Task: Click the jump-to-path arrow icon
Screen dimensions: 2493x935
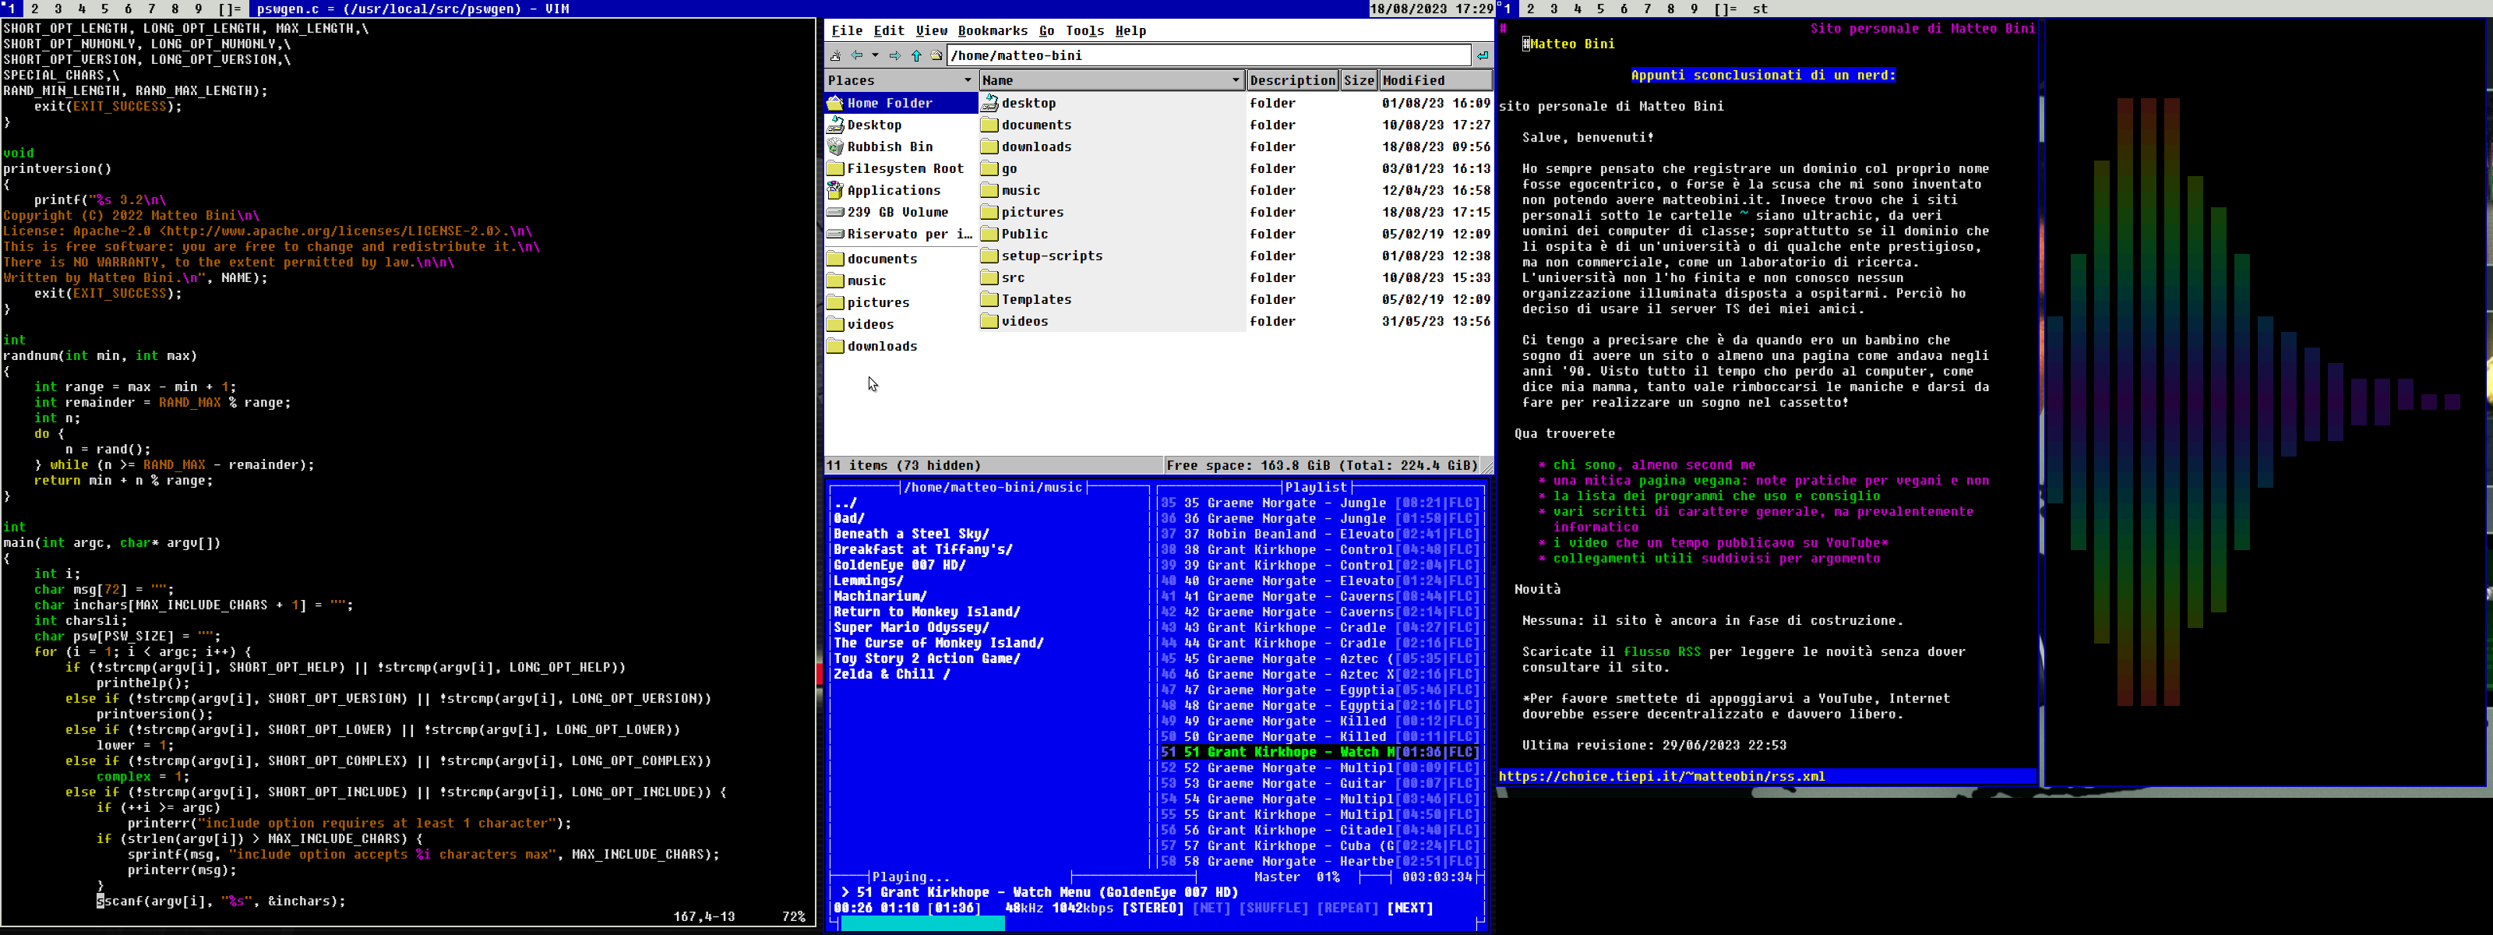Action: point(1482,56)
